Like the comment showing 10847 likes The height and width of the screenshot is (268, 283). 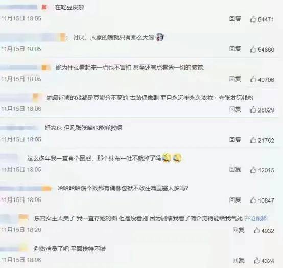pos(253,200)
